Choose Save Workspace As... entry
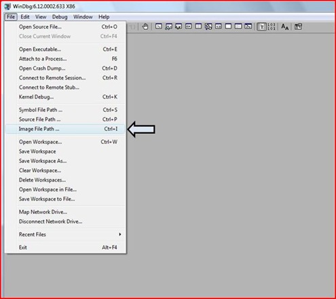 (x=65, y=161)
